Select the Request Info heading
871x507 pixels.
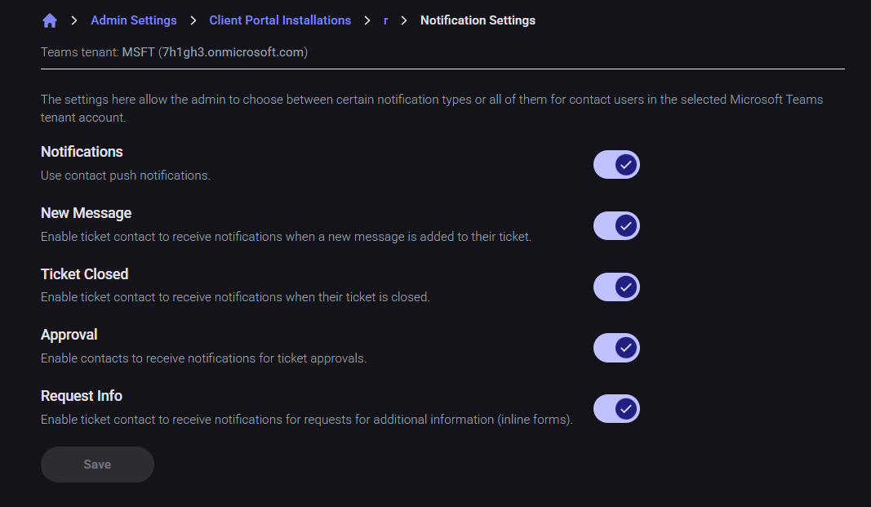[x=82, y=396]
